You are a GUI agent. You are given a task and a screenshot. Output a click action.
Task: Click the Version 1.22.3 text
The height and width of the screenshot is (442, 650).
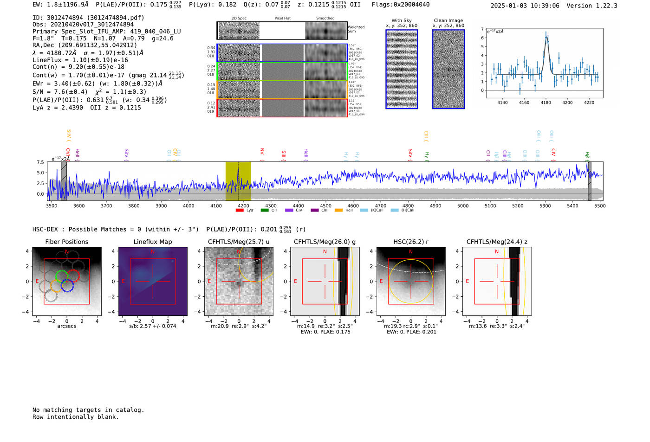[x=592, y=6]
